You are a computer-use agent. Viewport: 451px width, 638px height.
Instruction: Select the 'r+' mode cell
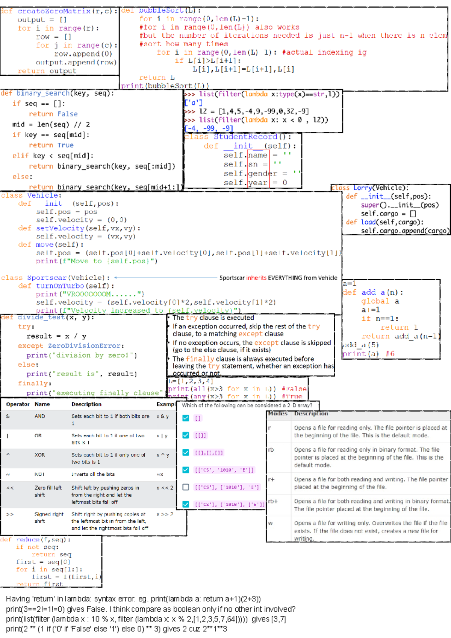point(271,479)
